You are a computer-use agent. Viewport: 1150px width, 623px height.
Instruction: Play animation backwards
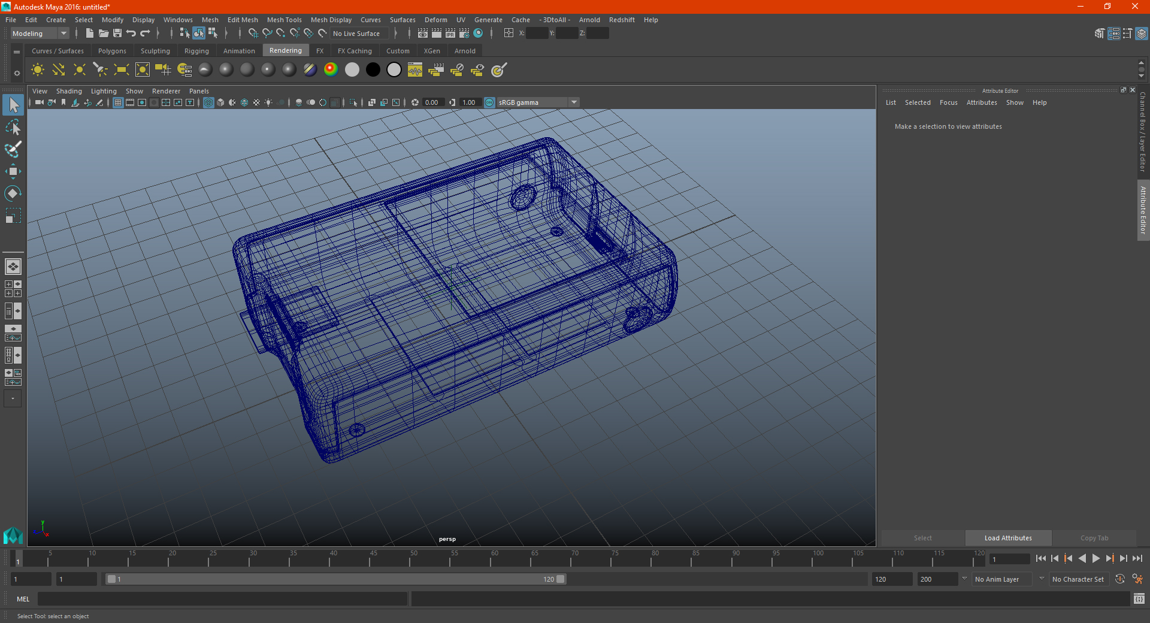(1082, 558)
